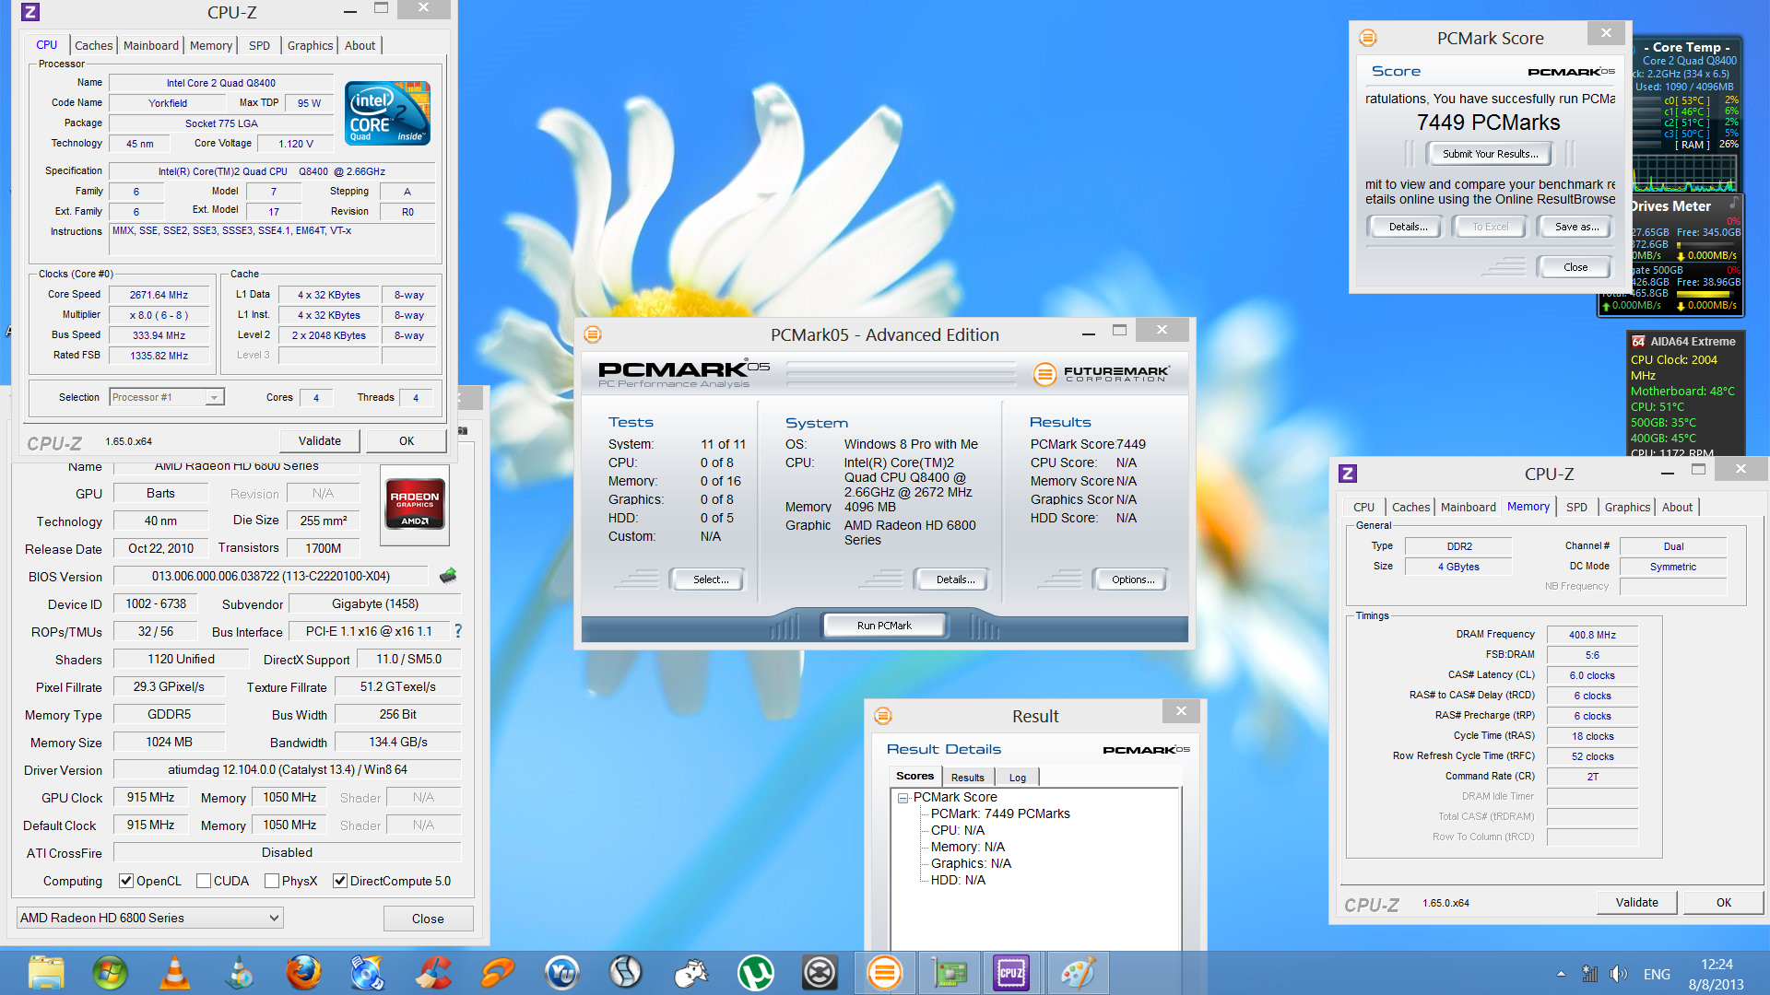The height and width of the screenshot is (995, 1770).
Task: Click the PCMark05 window title icon
Action: pos(593,334)
